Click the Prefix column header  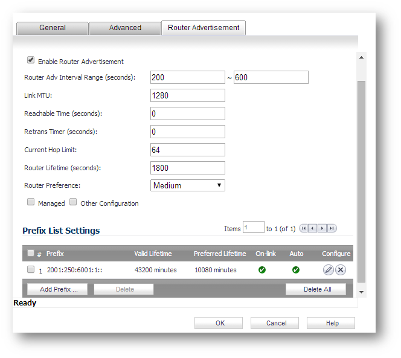55,254
